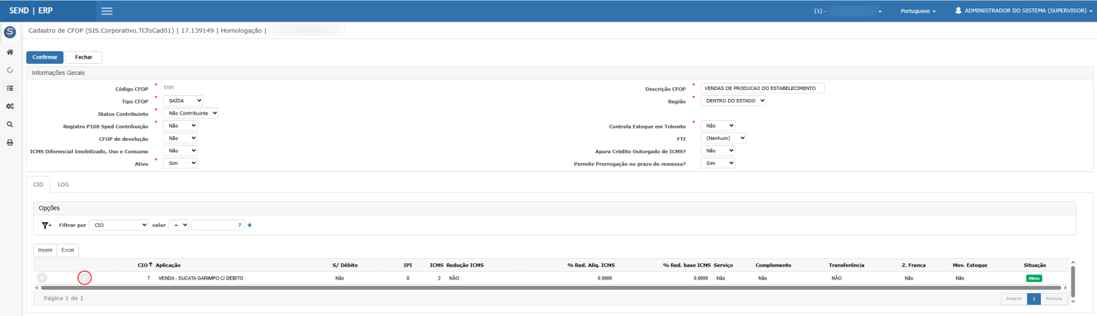Click the gray round icon at row start
Viewport: 1097px width, 316px height.
[42, 278]
